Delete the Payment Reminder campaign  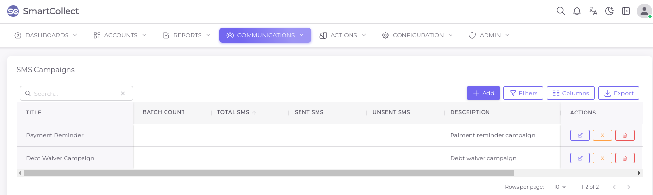625,135
